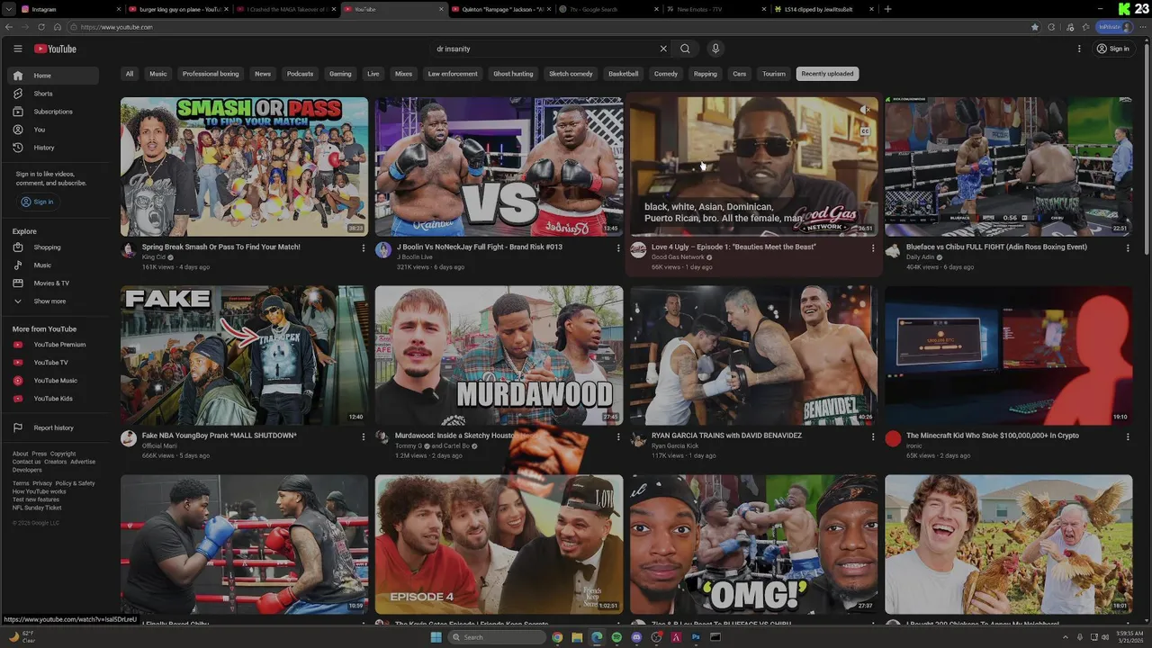
Task: Select the Sketch comedy filter chip
Action: point(571,74)
